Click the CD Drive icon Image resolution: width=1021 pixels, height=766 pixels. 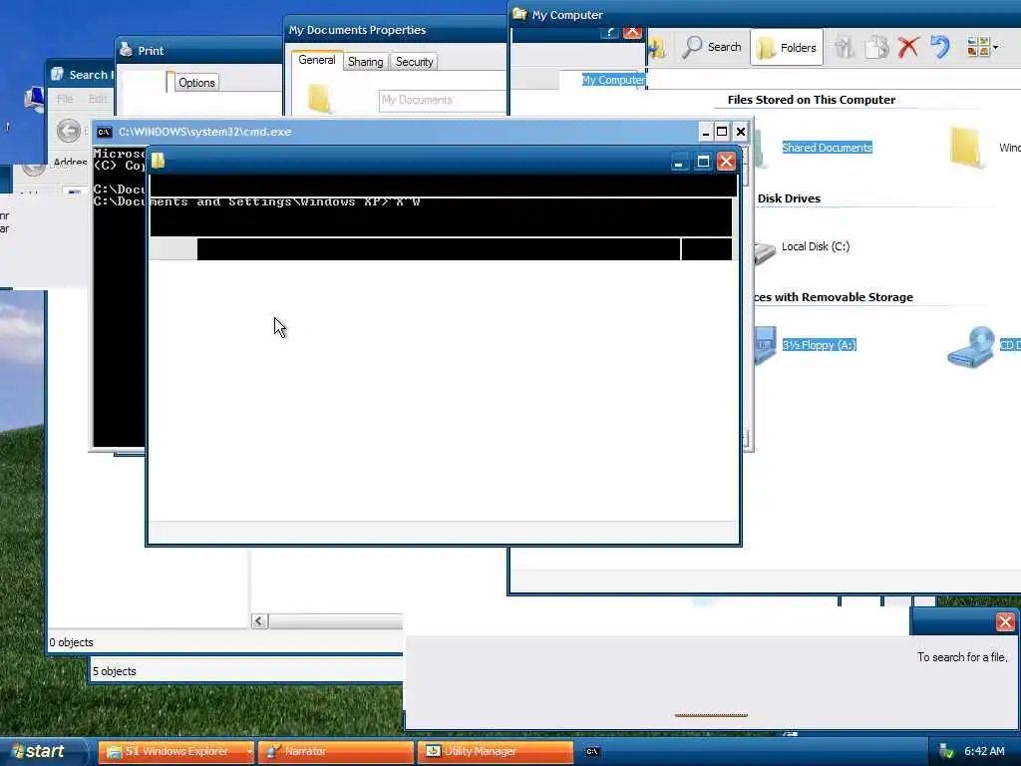971,346
